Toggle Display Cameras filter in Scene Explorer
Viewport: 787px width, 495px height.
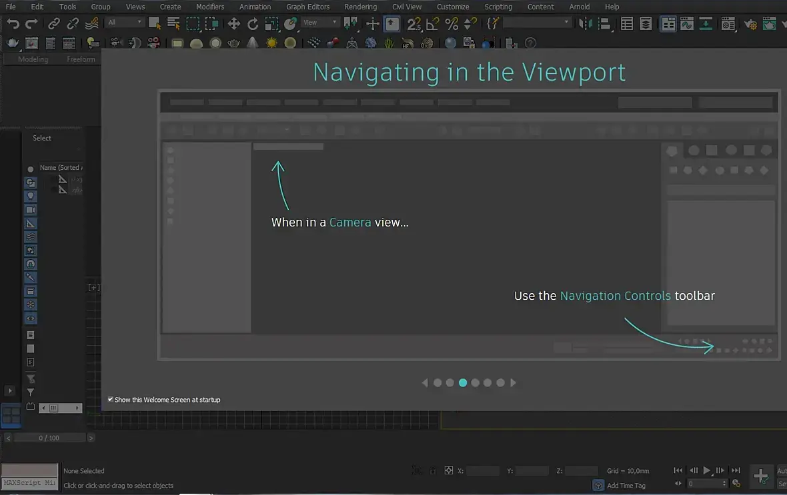pos(31,210)
